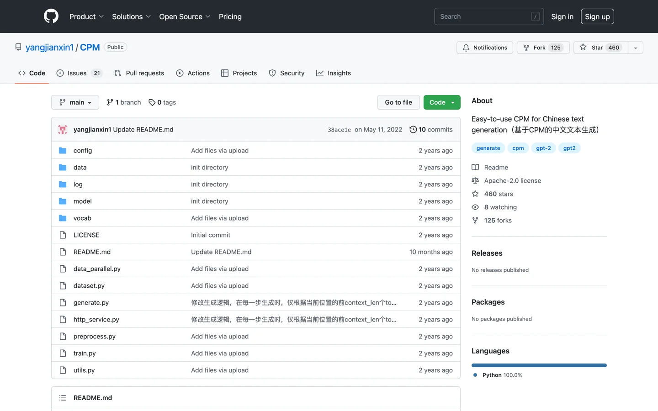Click the train.py file icon
The width and height of the screenshot is (658, 411).
(63, 353)
